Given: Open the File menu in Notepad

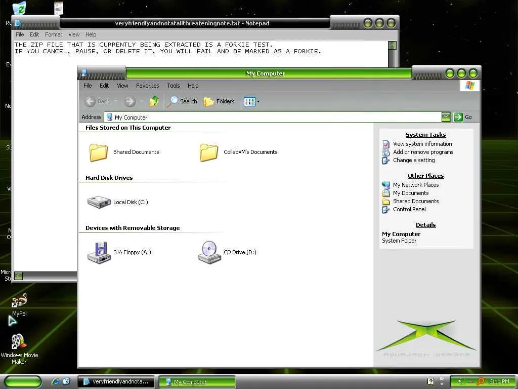Looking at the screenshot, I should pos(20,34).
